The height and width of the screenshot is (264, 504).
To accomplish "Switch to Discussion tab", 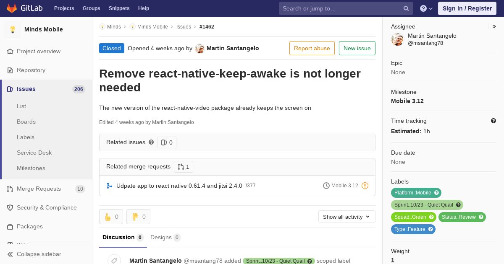I will (123, 237).
